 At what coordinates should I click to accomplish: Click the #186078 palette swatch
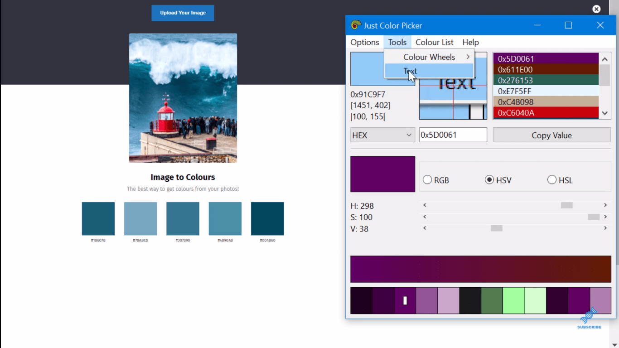[98, 218]
